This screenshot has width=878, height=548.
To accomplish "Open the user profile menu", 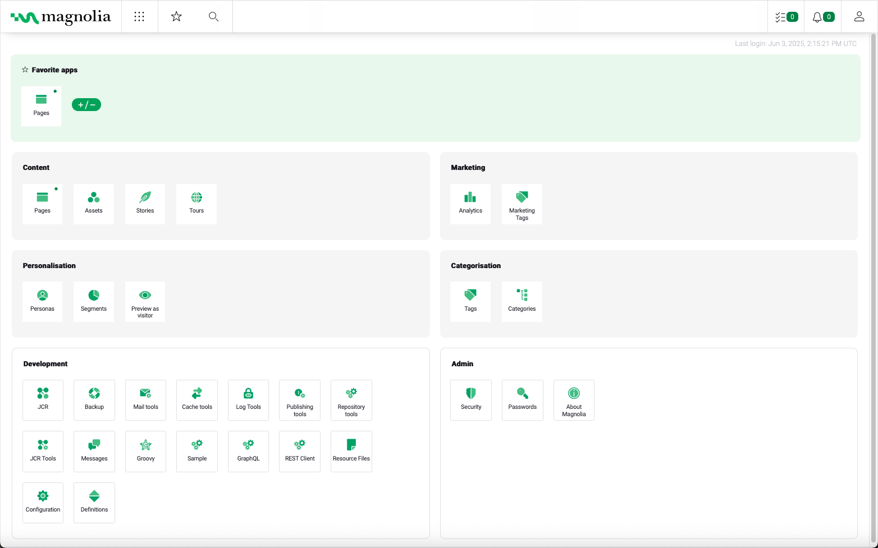I will click(x=859, y=17).
